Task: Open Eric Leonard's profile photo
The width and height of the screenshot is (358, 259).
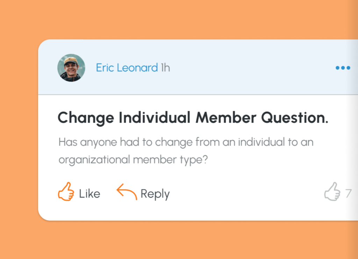Action: (x=71, y=68)
